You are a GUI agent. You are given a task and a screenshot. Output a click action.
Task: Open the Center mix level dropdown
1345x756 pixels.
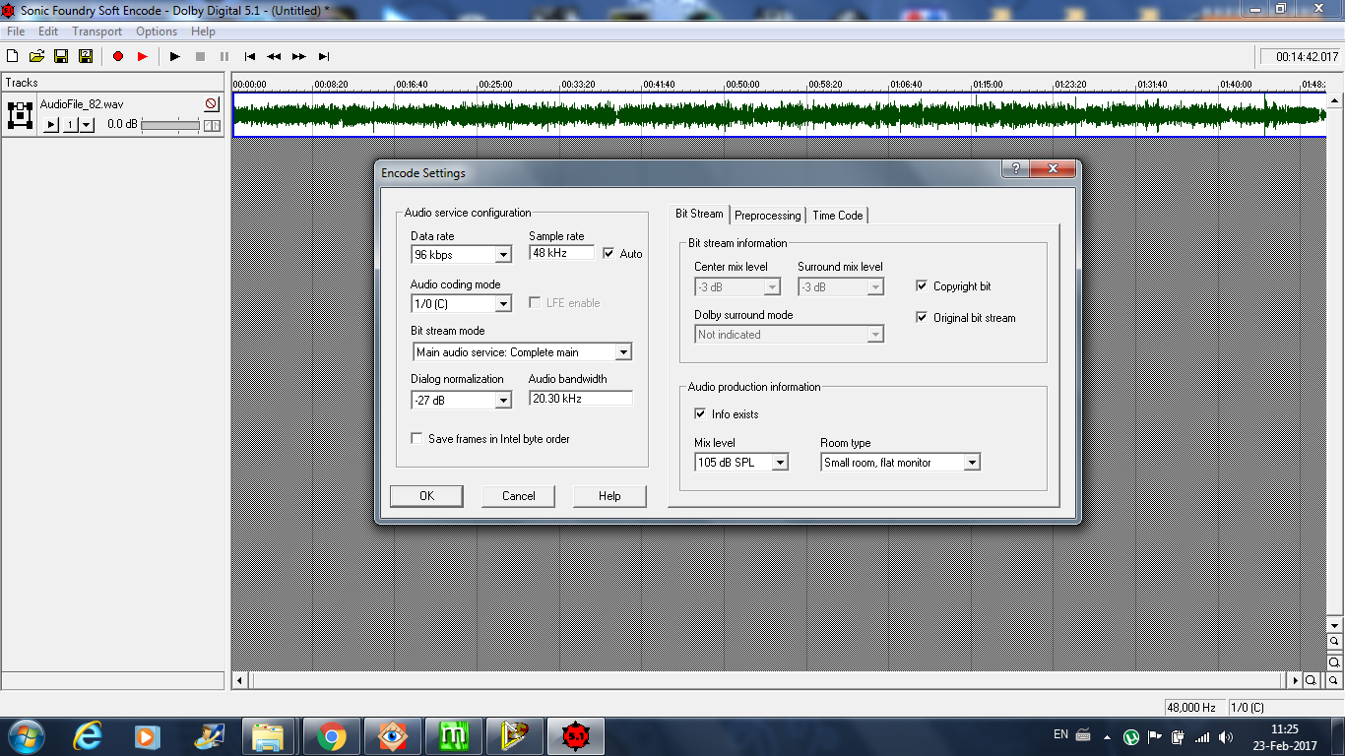pos(772,286)
